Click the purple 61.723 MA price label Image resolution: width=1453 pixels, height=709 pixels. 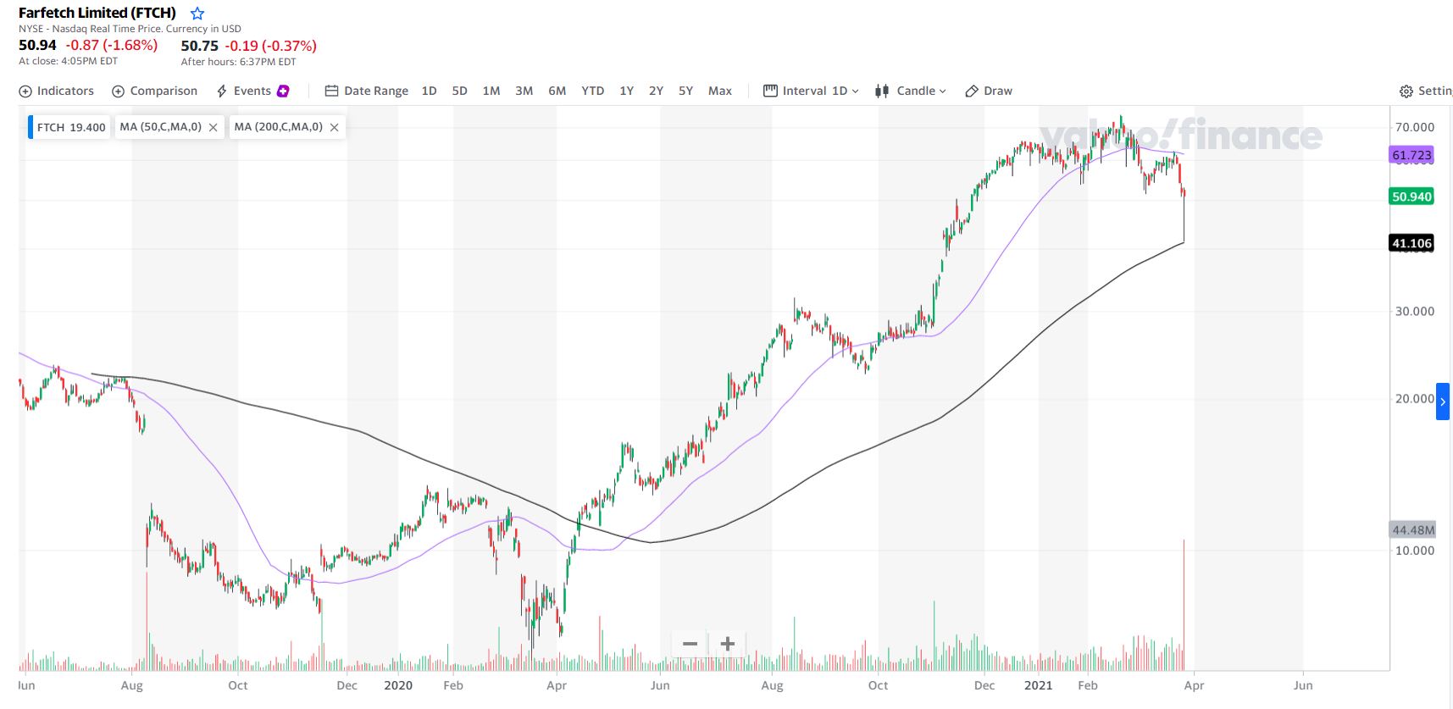coord(1411,155)
